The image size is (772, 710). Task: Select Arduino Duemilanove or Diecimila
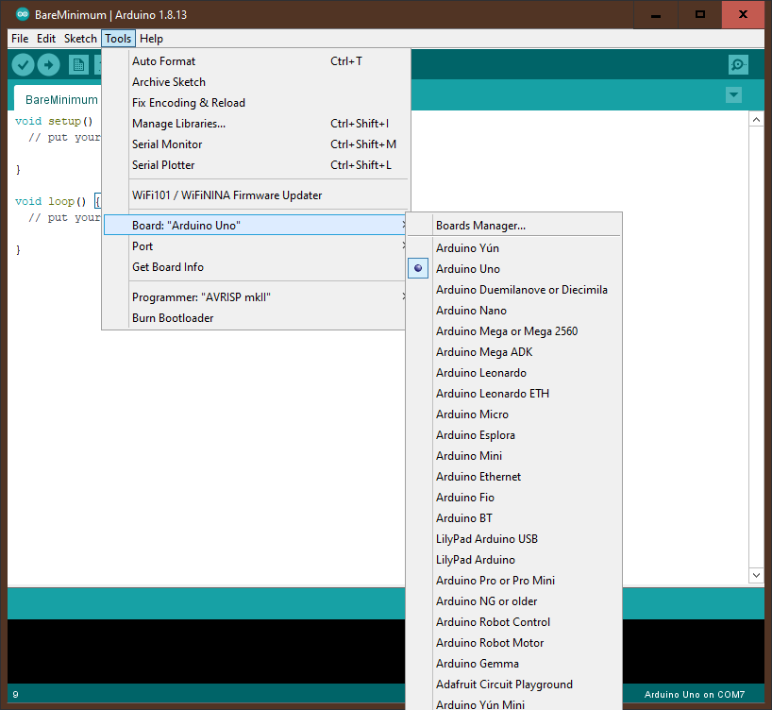tap(514, 290)
